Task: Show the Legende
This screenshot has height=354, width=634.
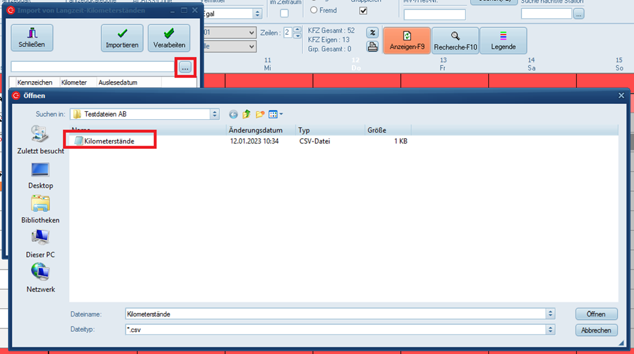Action: (503, 40)
